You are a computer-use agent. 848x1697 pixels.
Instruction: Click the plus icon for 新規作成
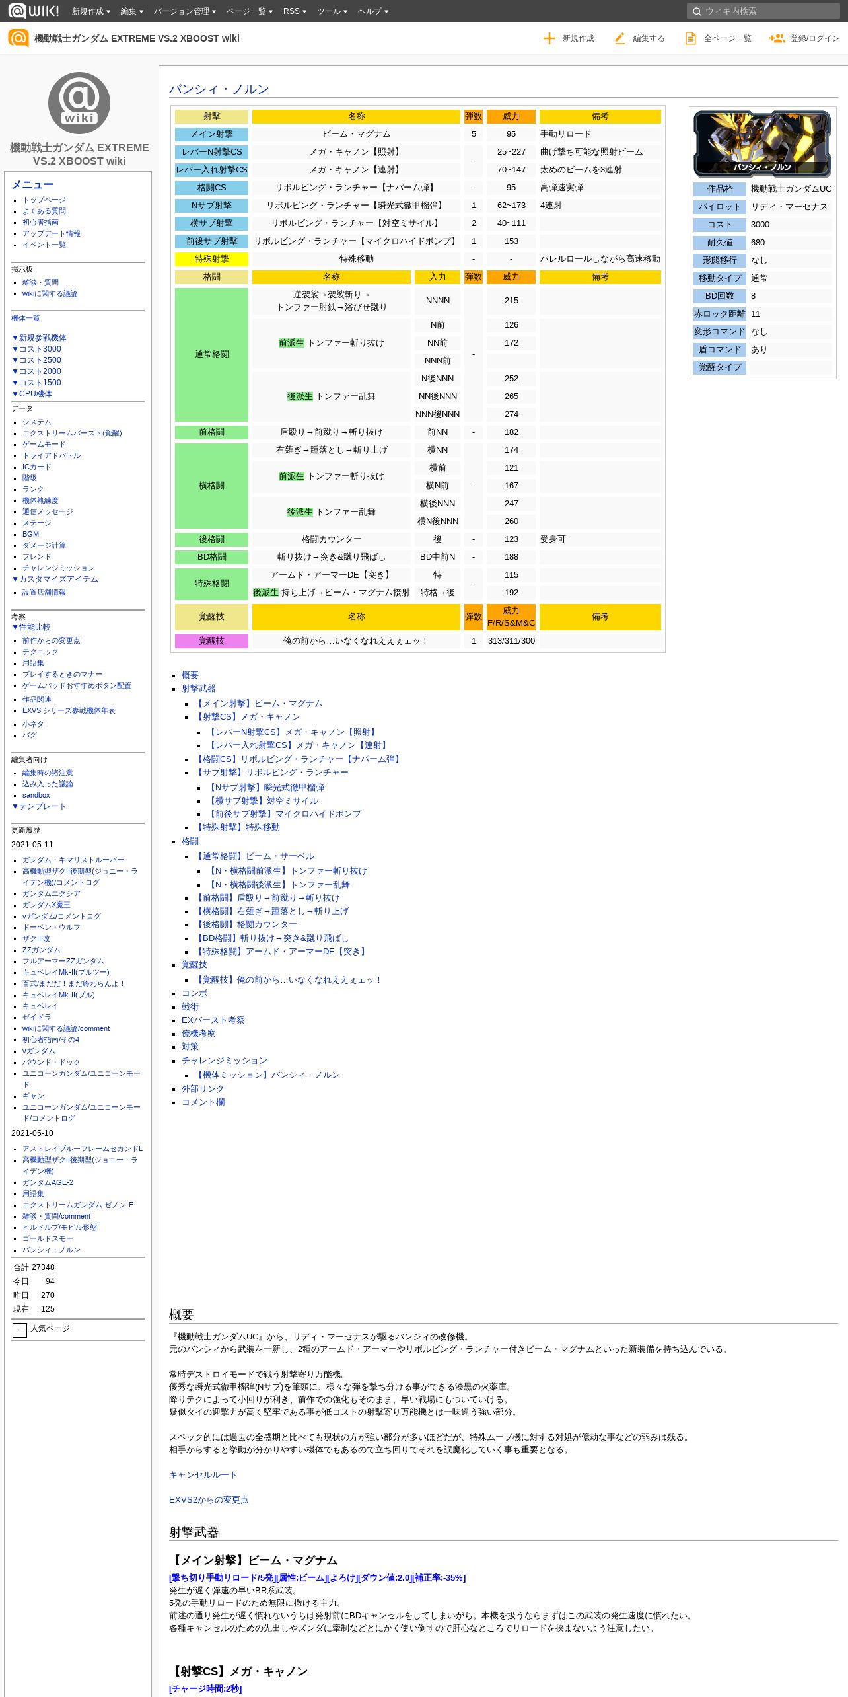(549, 38)
